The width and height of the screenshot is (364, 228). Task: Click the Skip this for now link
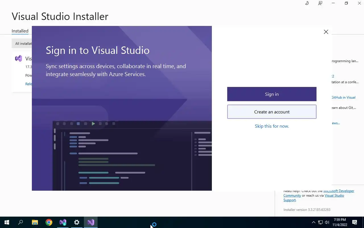click(x=272, y=126)
